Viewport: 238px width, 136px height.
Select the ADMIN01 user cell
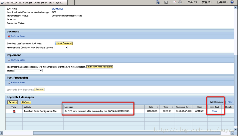tap(199, 111)
